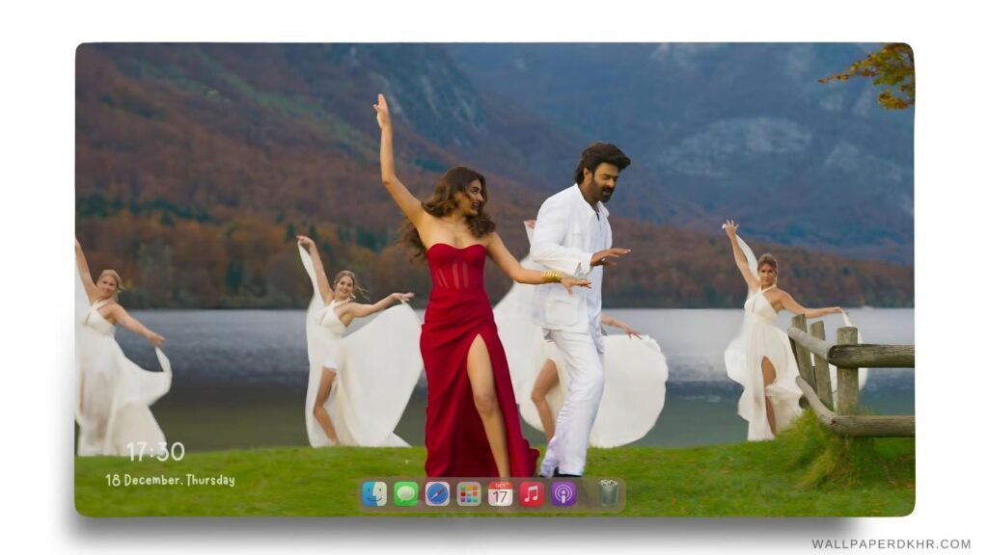Viewport: 988px width, 555px height.
Task: Click the green Messages speech bubble
Action: tap(403, 493)
